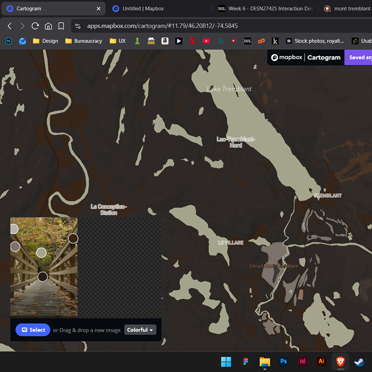This screenshot has height=372, width=372.
Task: Go forward in the browser
Action: click(22, 26)
